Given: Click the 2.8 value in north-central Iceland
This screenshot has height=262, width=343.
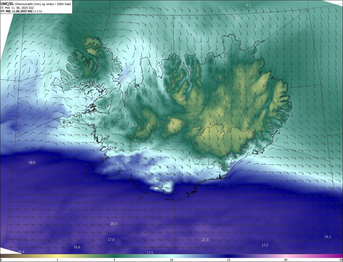Looking at the screenshot, I should (181, 99).
